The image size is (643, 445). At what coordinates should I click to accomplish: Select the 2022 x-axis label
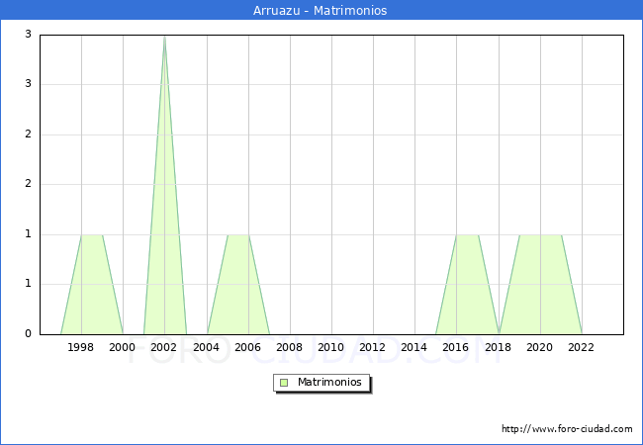click(582, 347)
